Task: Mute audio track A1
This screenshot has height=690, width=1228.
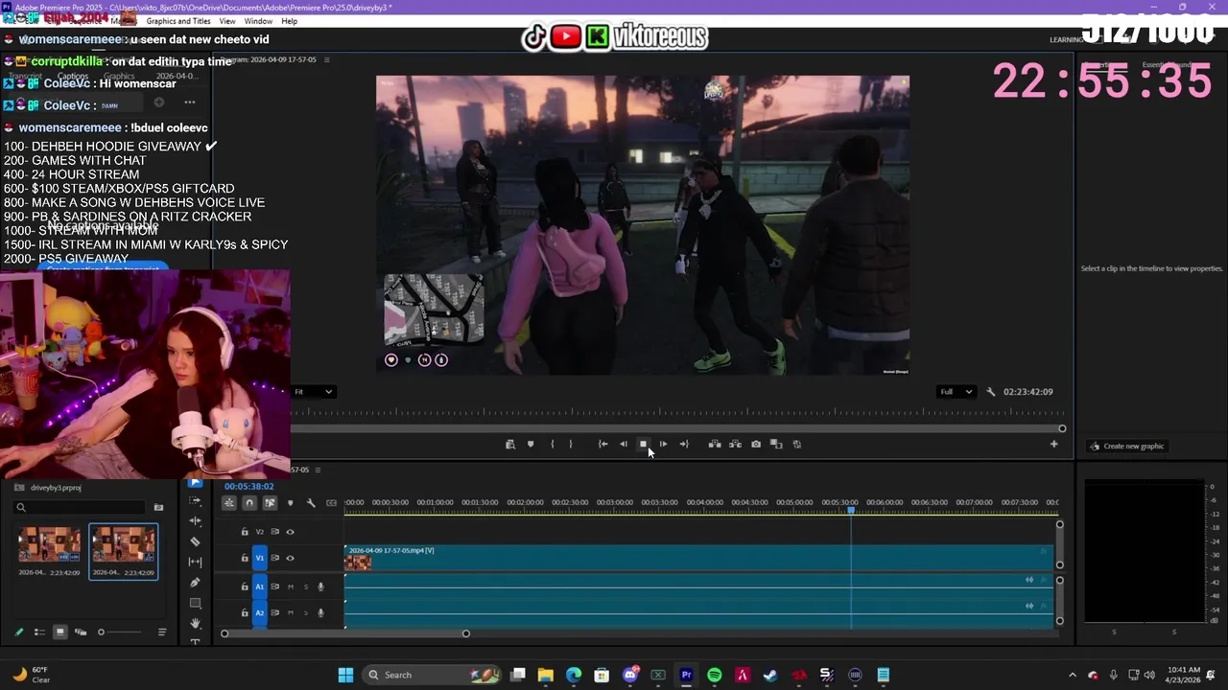Action: coord(291,586)
